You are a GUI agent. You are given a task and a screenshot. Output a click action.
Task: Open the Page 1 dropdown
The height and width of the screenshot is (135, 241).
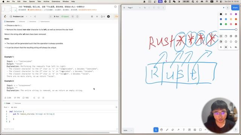134,7
